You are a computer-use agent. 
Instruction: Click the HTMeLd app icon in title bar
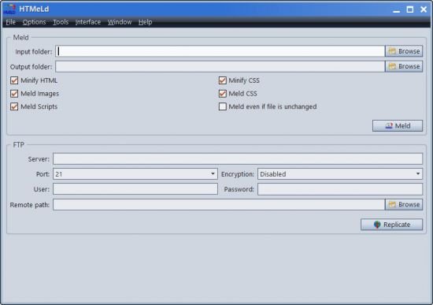click(x=9, y=9)
